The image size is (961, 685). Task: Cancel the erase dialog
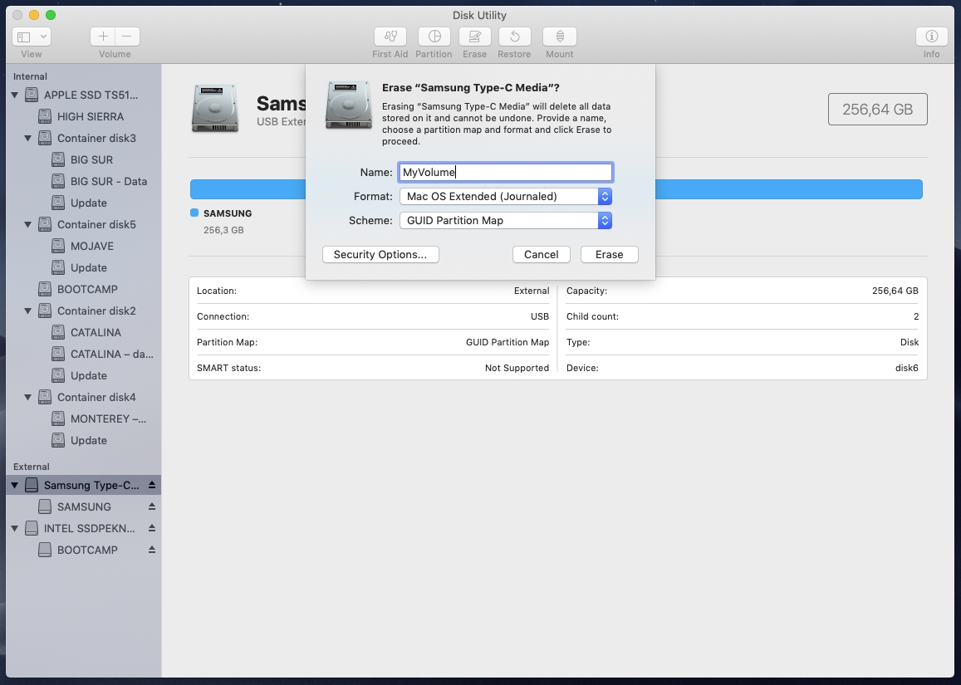click(x=542, y=254)
